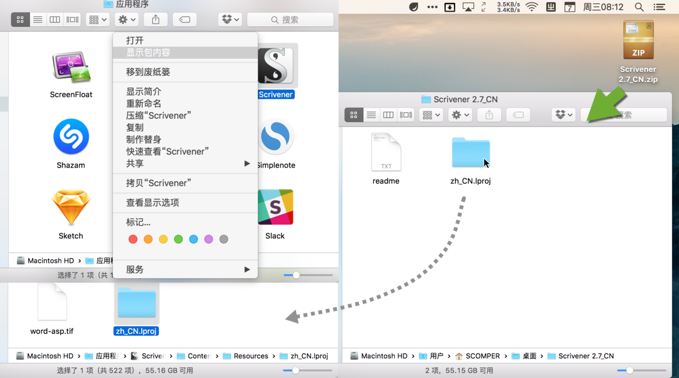This screenshot has width=679, height=378.
Task: Switch 应用程序 window to icon view
Action: click(x=20, y=20)
